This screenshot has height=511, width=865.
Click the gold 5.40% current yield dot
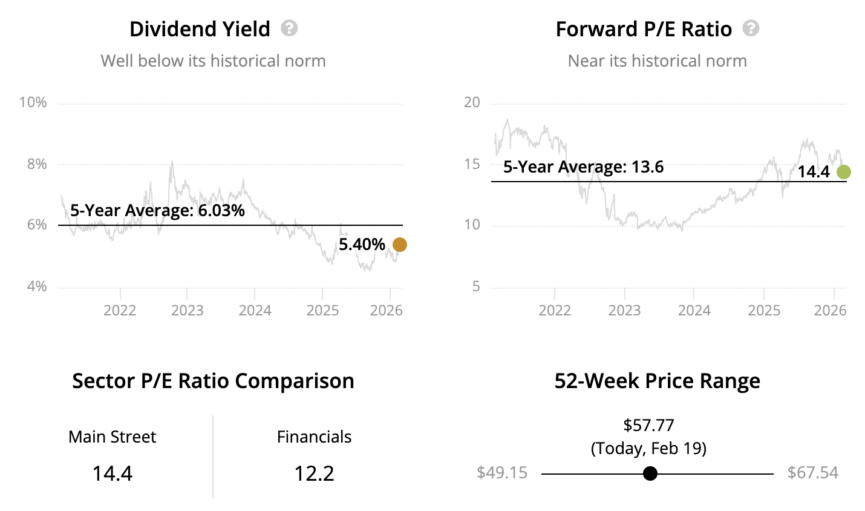click(400, 245)
